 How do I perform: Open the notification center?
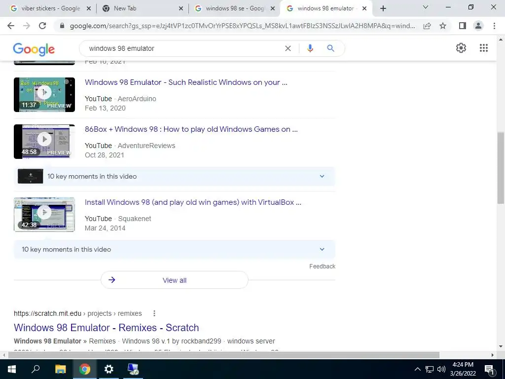pyautogui.click(x=489, y=369)
